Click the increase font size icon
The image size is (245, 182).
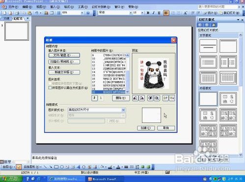coord(185,13)
